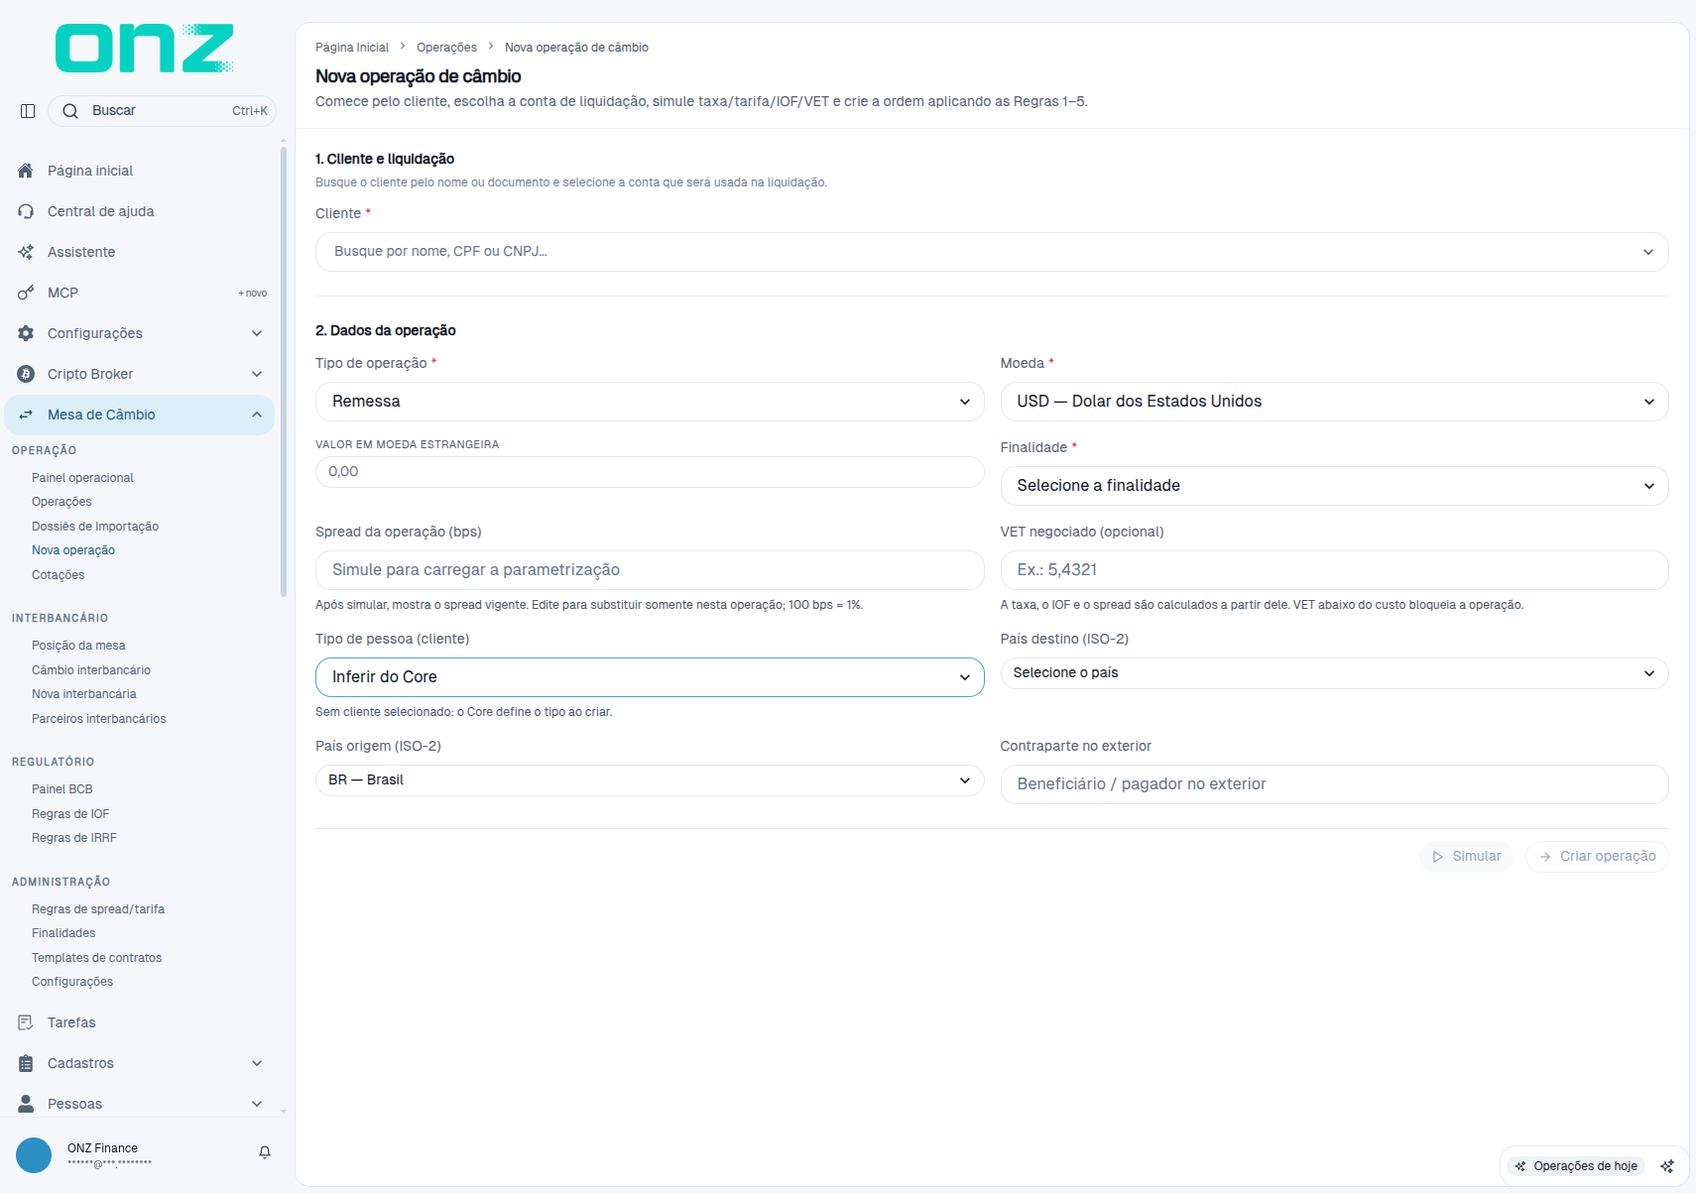This screenshot has width=1696, height=1193.
Task: Open the Tipo de operação dropdown
Action: (x=650, y=402)
